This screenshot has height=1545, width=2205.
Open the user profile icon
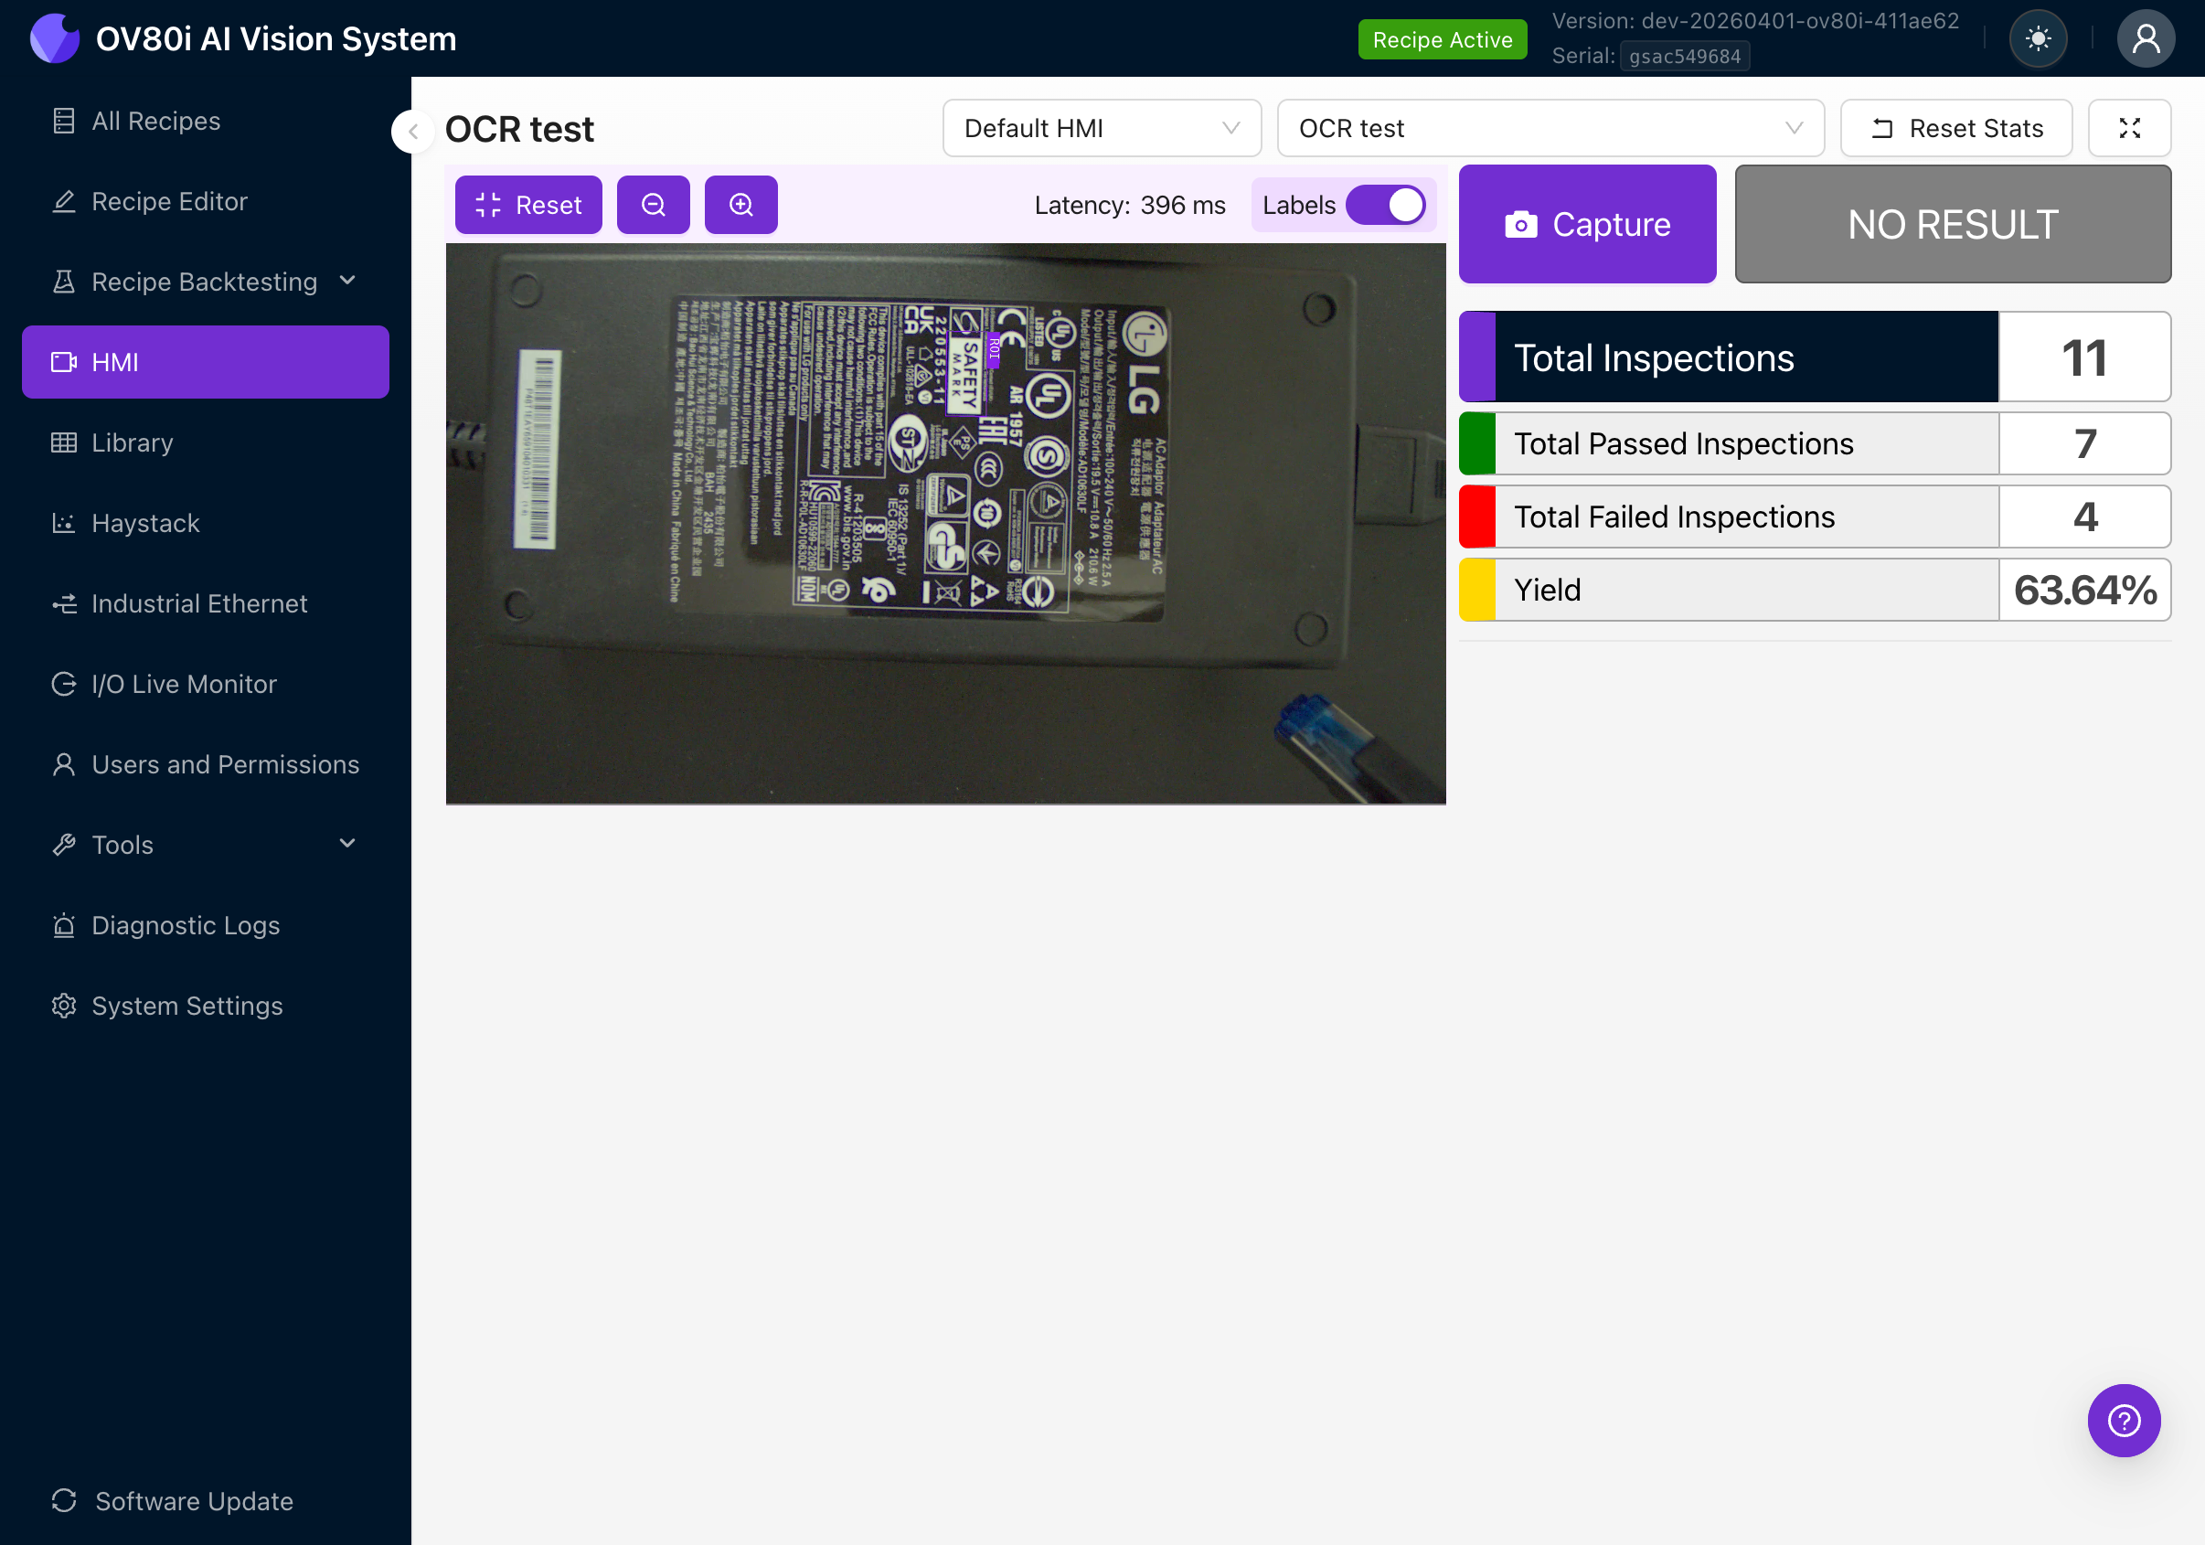point(2146,38)
